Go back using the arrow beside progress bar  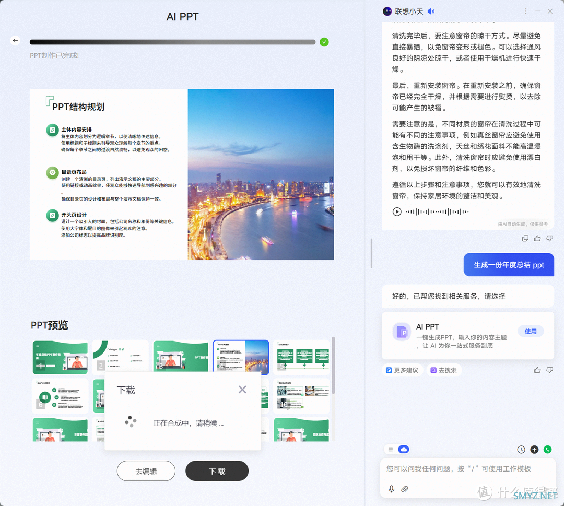point(15,41)
